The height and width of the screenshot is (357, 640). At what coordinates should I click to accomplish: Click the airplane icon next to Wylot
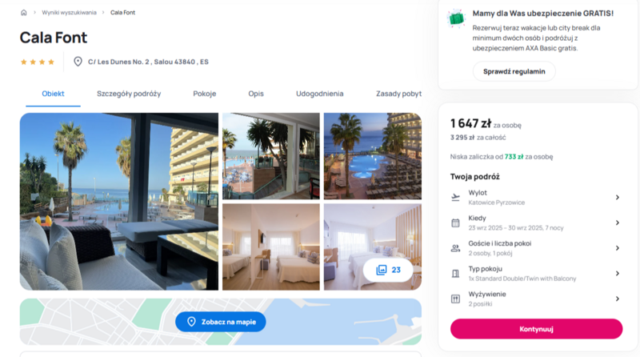(455, 198)
